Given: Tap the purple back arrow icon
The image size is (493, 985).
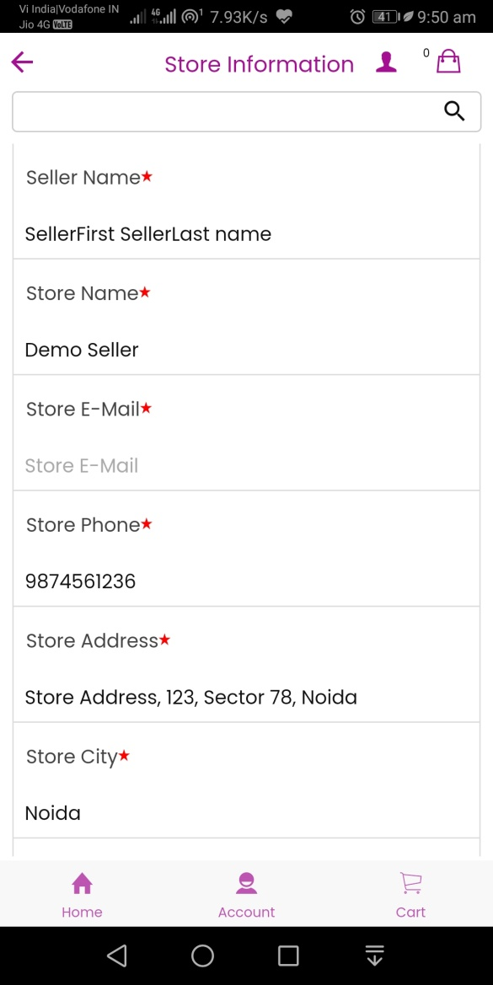Looking at the screenshot, I should 22,62.
